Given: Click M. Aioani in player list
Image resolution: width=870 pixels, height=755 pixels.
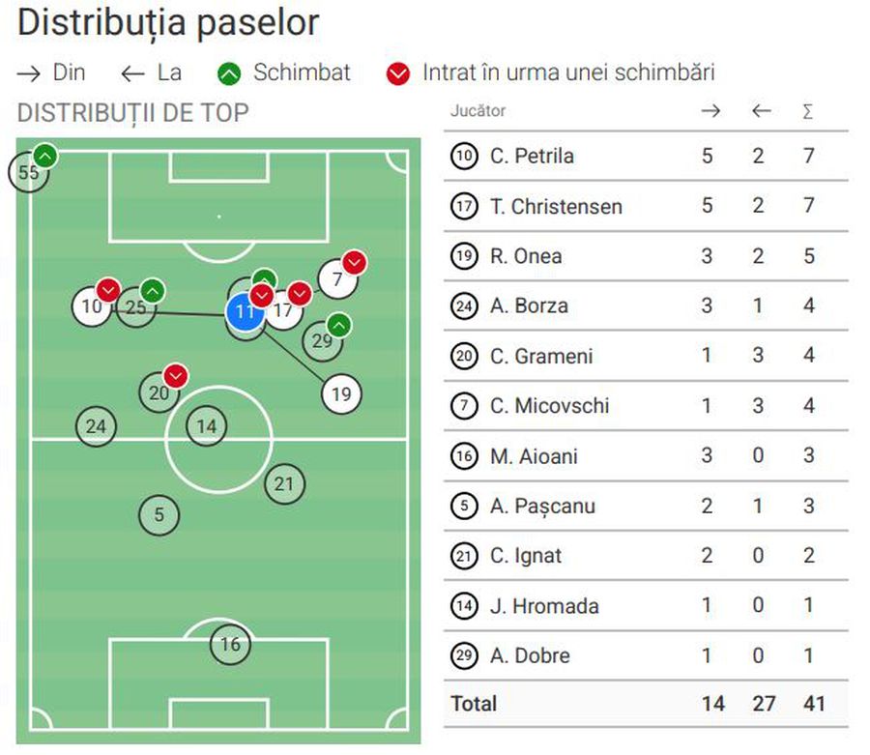Looking at the screenshot, I should click(x=645, y=456).
